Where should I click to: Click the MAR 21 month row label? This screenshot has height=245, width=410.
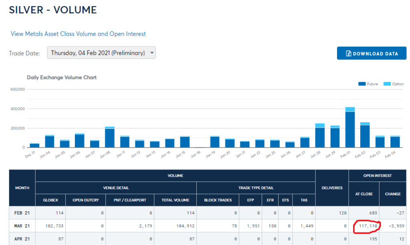pos(22,226)
